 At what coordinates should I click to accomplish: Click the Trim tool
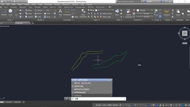[47, 10]
